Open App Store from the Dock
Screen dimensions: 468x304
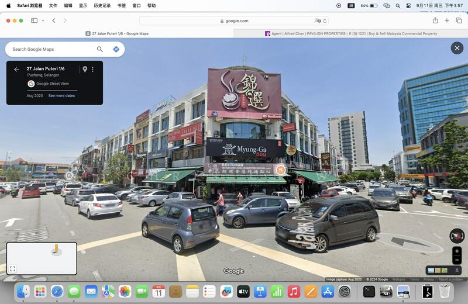click(x=328, y=292)
